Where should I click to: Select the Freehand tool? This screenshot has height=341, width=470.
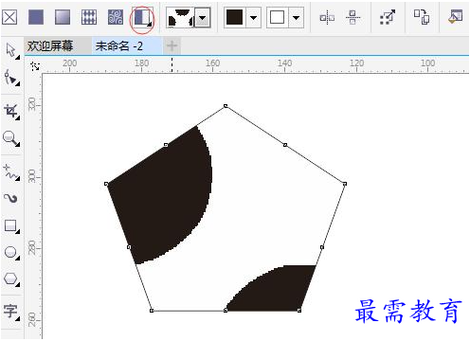tap(11, 172)
